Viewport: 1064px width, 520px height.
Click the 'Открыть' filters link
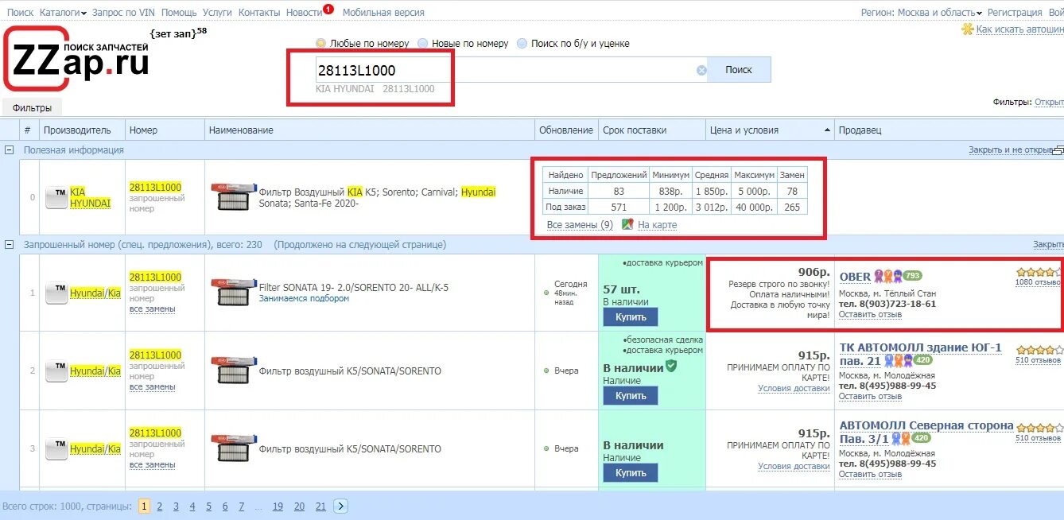1049,102
